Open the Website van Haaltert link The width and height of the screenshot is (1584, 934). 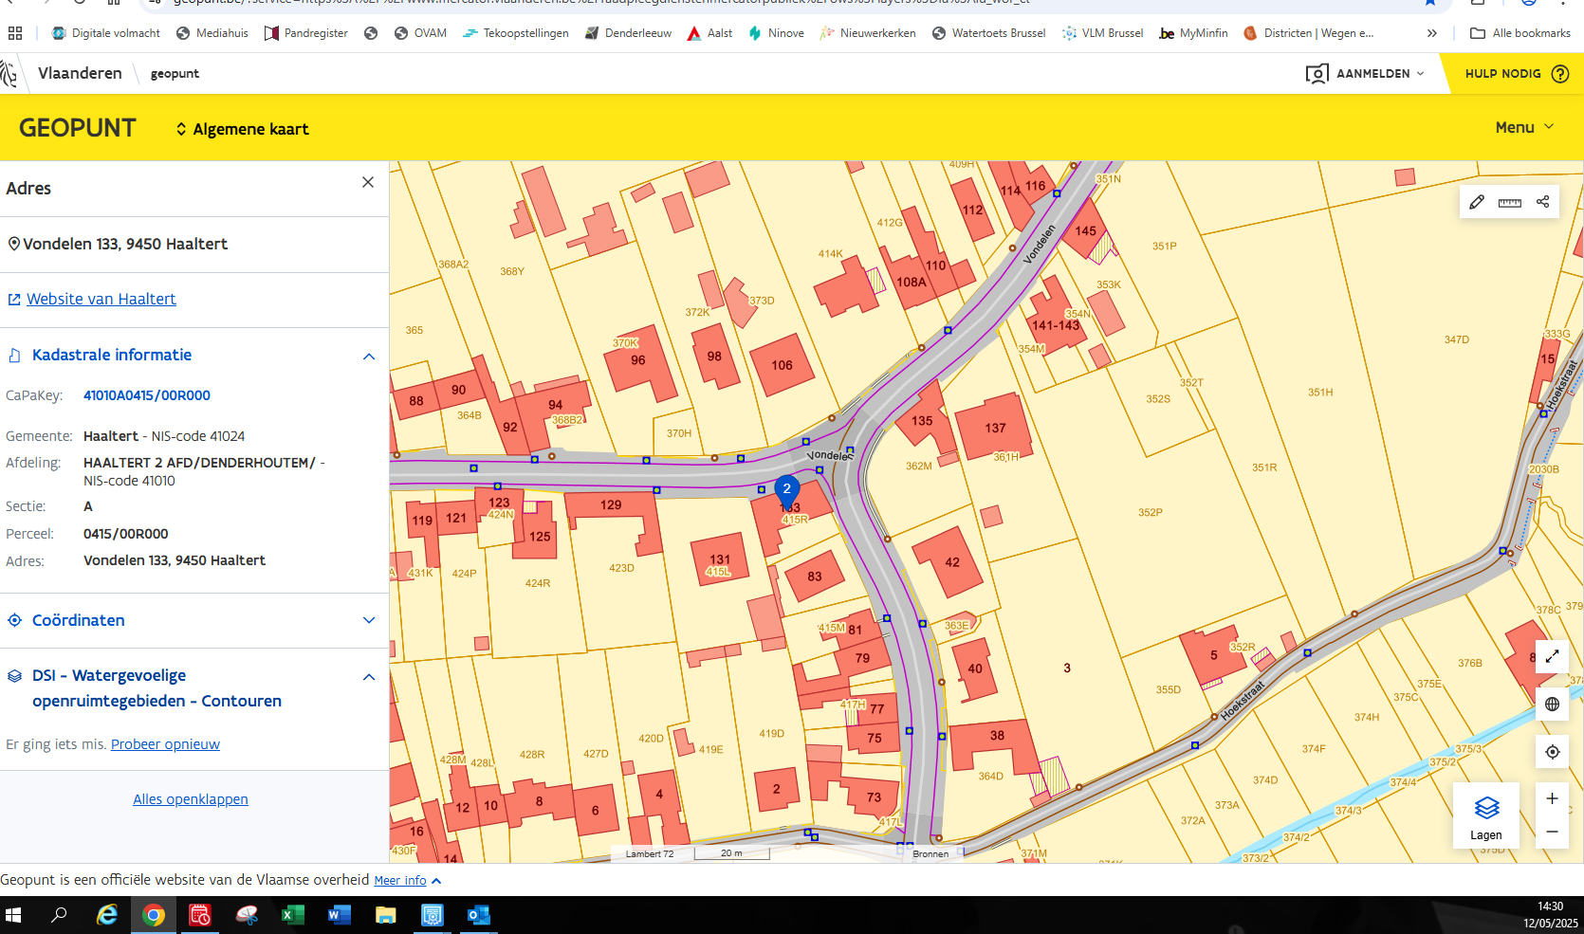coord(101,300)
